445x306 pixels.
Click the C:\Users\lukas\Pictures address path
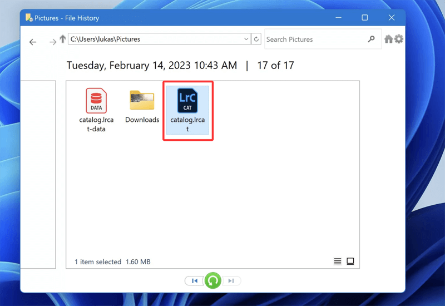(x=105, y=39)
